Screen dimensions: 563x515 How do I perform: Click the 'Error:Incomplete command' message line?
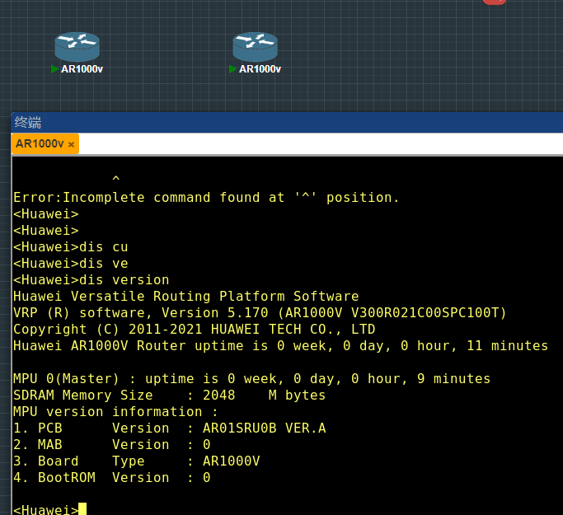206,198
